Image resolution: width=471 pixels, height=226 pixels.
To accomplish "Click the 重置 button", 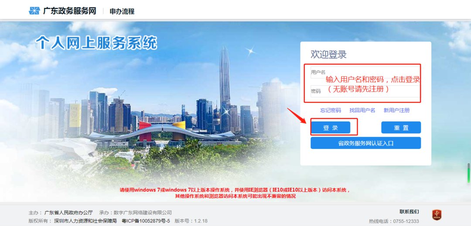I will [401, 128].
